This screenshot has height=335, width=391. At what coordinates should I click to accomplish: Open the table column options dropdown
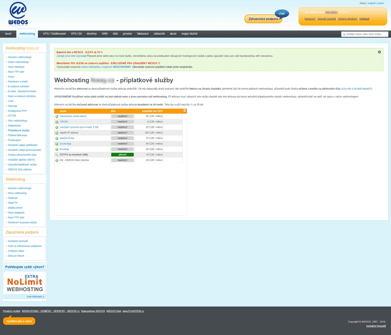click(x=185, y=111)
